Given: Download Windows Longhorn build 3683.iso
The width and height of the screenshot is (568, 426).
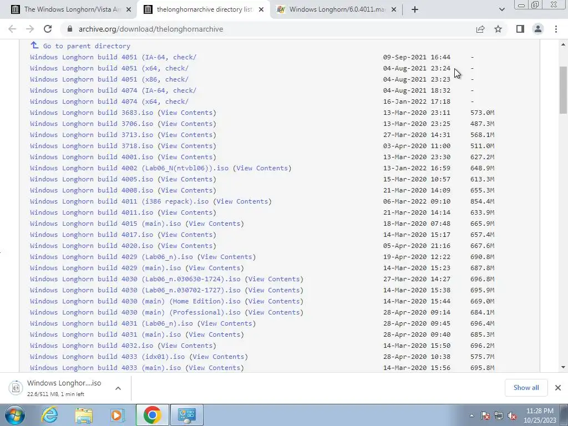Looking at the screenshot, I should [x=92, y=113].
